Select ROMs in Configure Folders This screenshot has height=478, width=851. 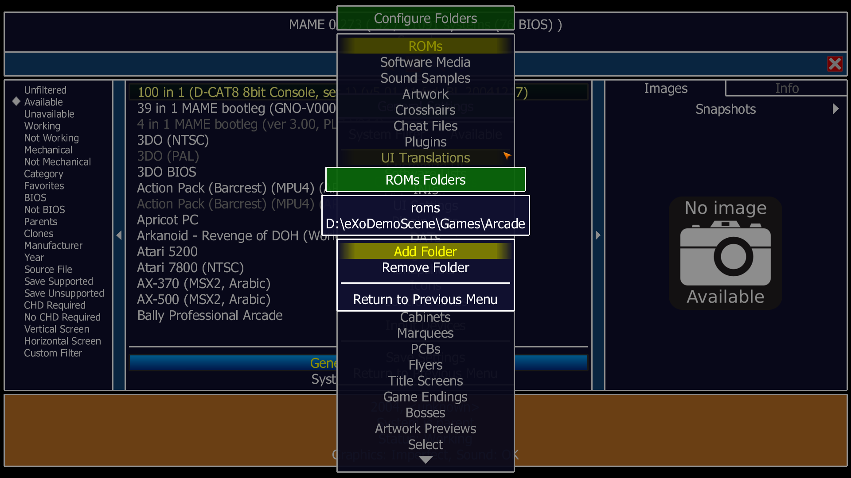pyautogui.click(x=425, y=46)
